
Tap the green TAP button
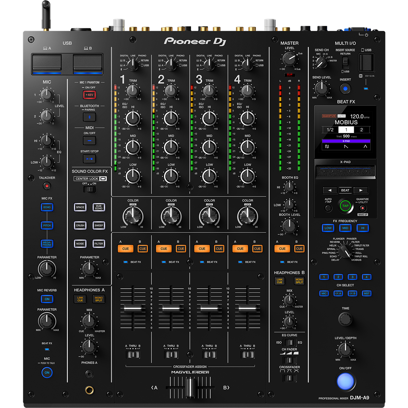pyautogui.click(x=345, y=206)
